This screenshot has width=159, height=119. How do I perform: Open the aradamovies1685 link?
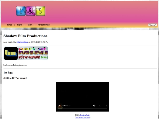(x=83, y=117)
